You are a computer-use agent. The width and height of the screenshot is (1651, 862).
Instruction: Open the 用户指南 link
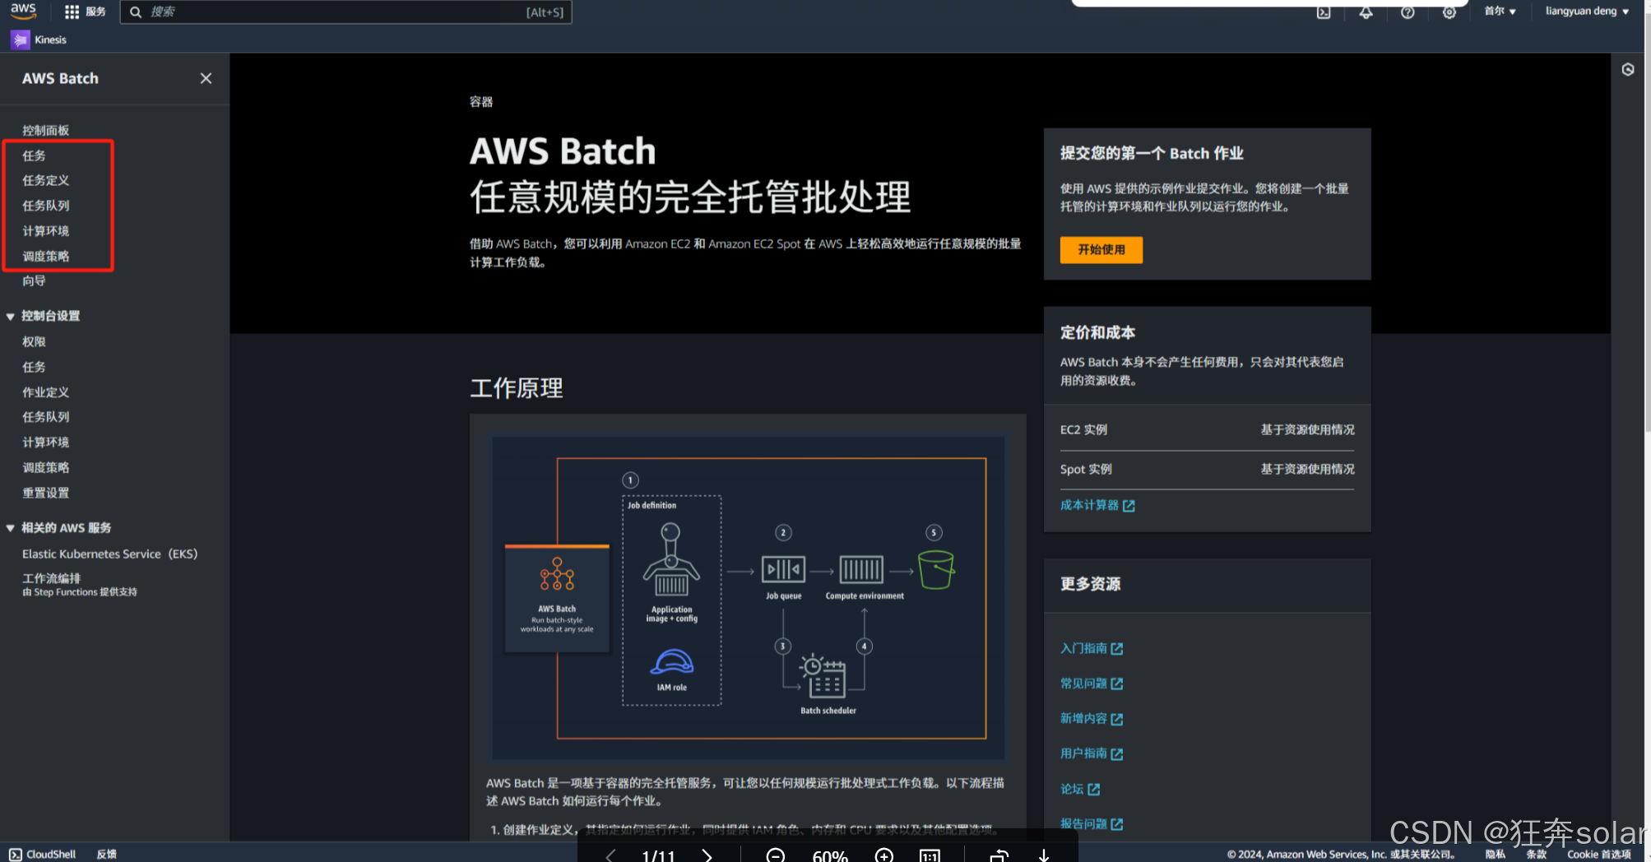[x=1083, y=753]
